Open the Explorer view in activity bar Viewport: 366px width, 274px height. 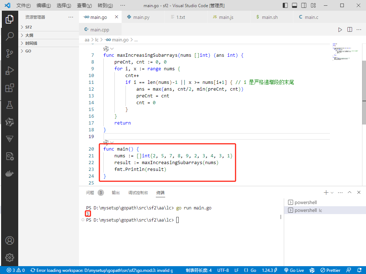(x=9, y=19)
